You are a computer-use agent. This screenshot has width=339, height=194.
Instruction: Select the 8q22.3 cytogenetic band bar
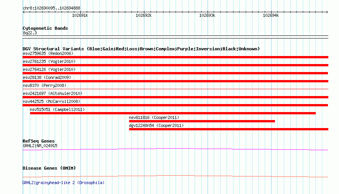pos(175,37)
